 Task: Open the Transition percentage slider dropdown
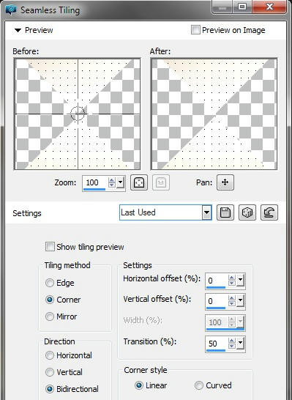(241, 344)
